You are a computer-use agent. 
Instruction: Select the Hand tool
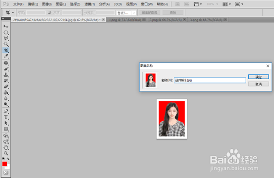tap(6, 147)
